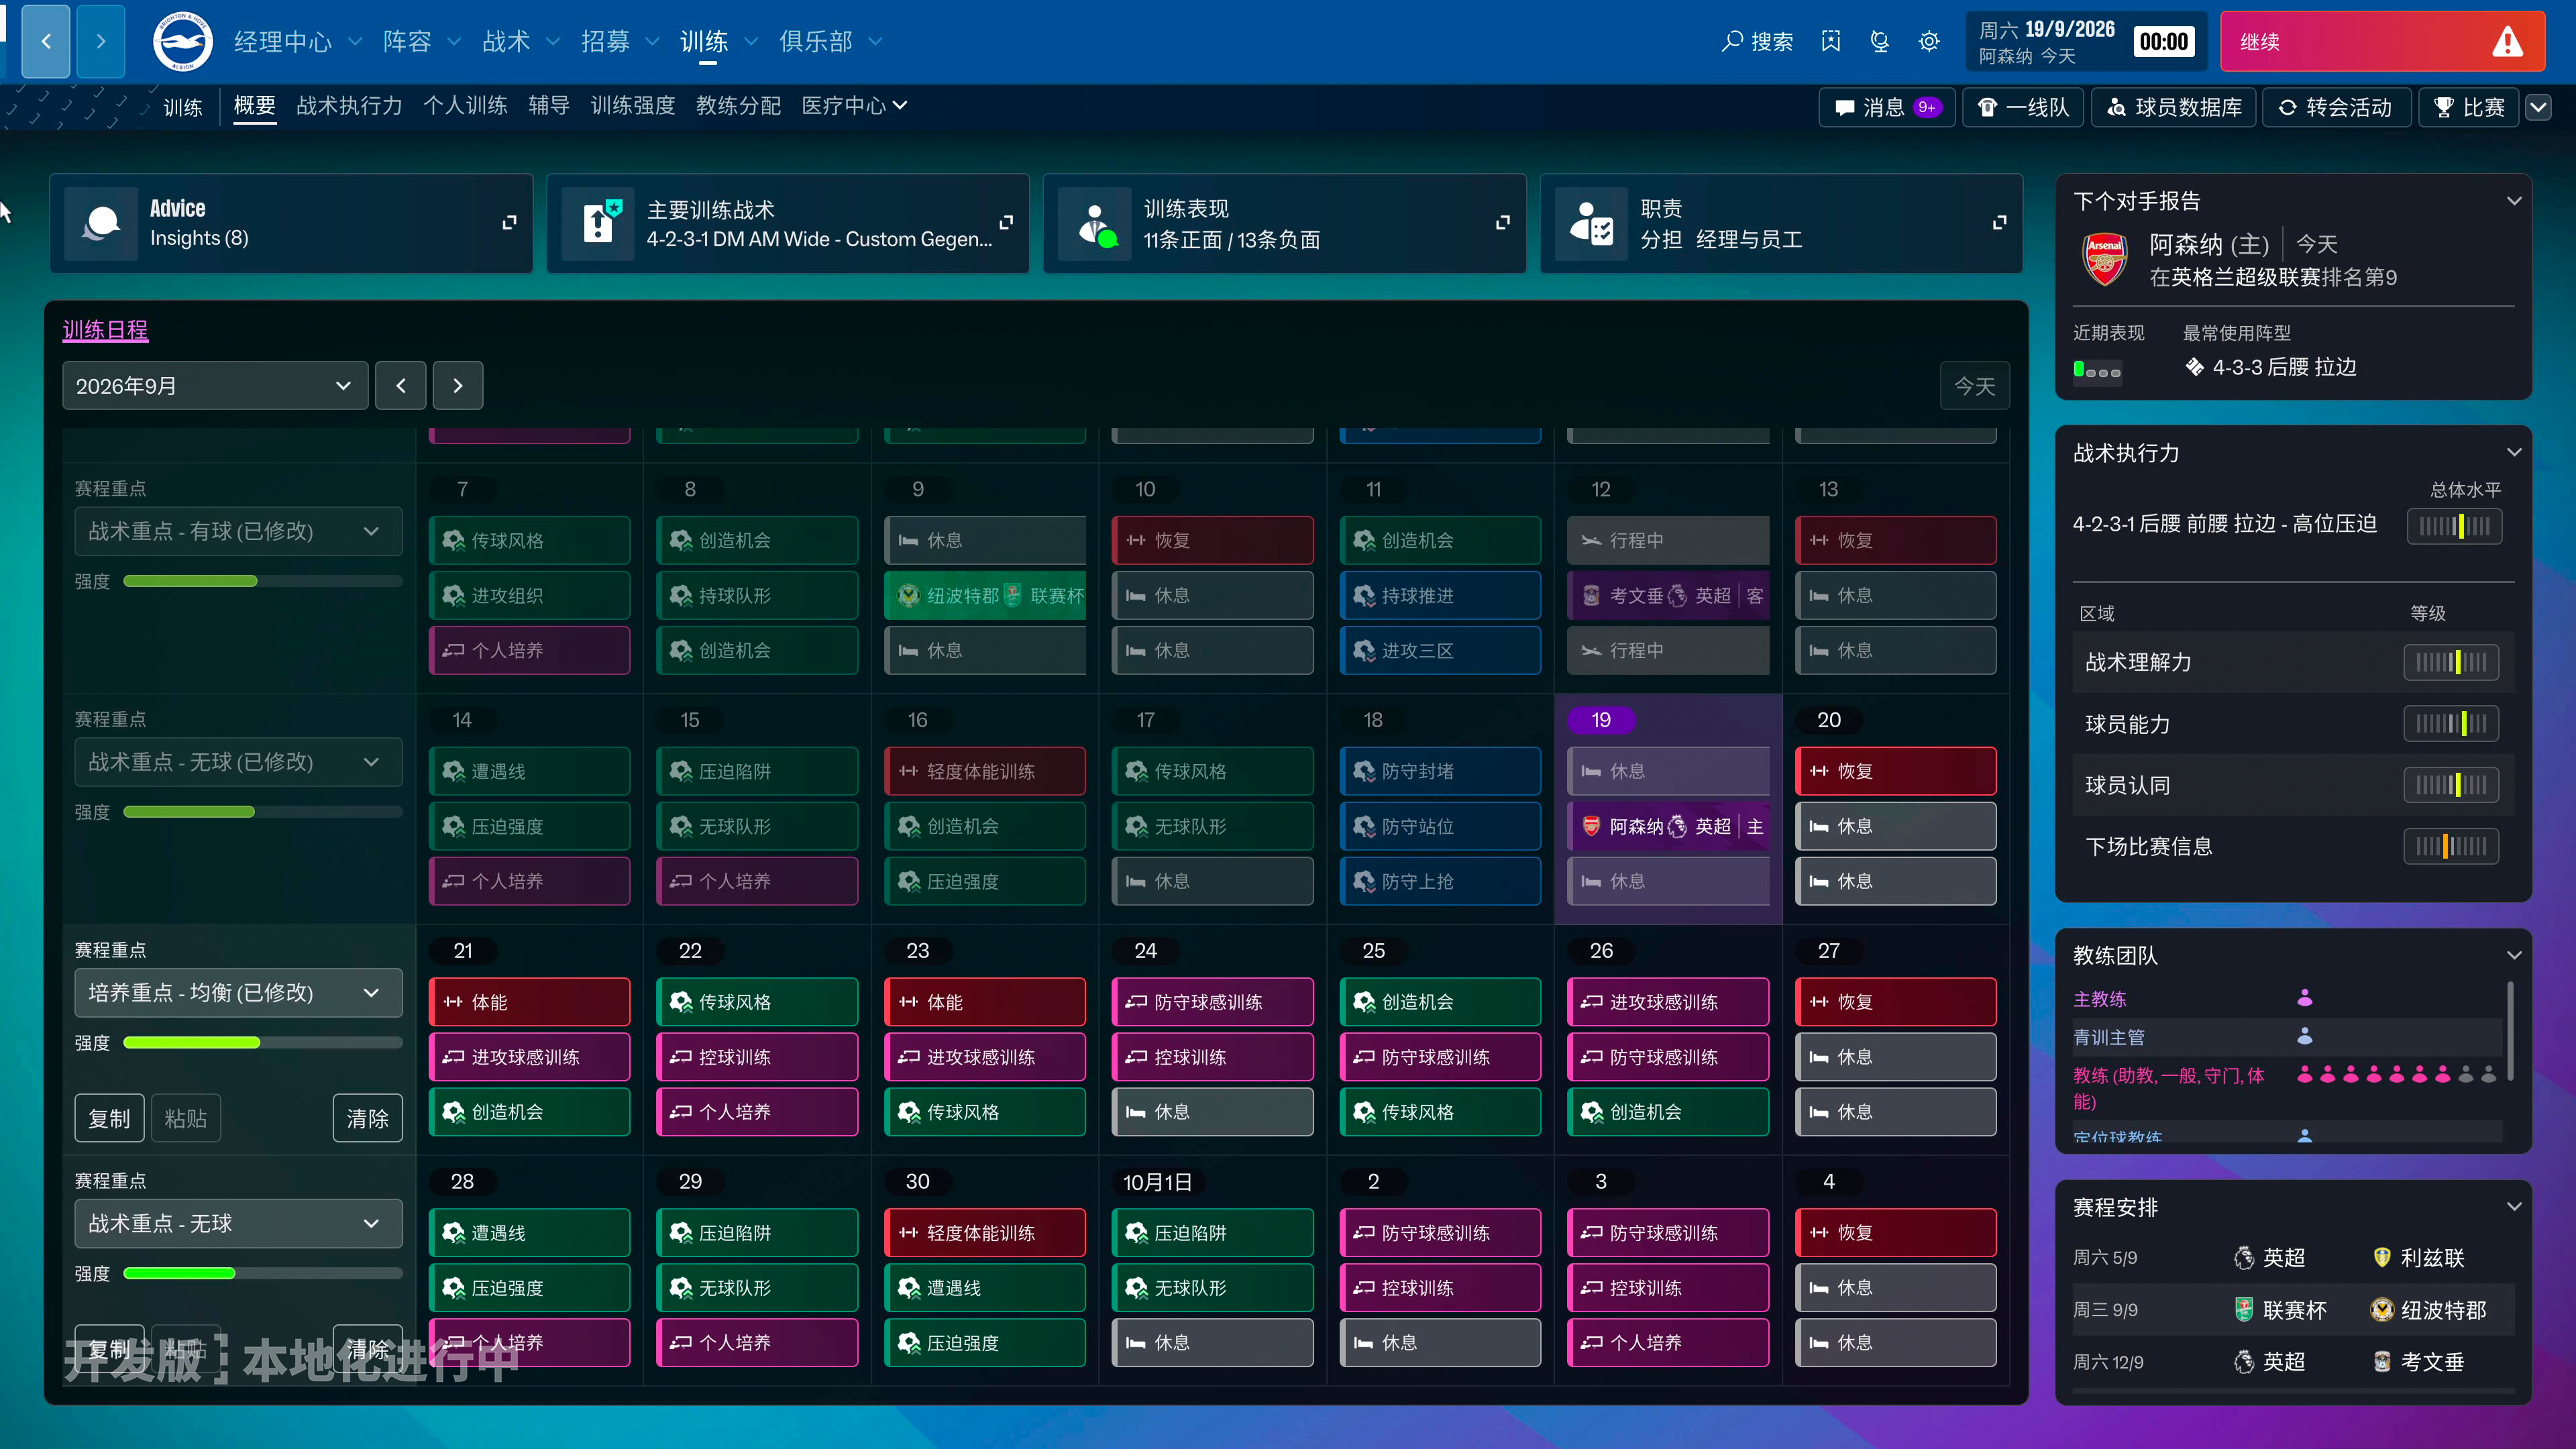Switch to 训练强度 tab

(633, 105)
